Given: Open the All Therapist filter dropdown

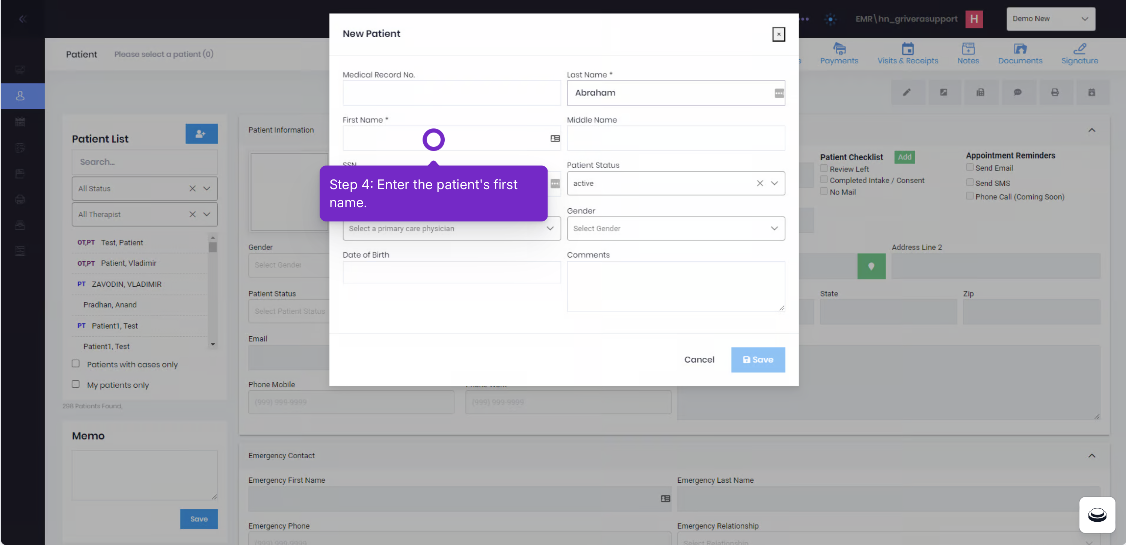Looking at the screenshot, I should [x=144, y=214].
